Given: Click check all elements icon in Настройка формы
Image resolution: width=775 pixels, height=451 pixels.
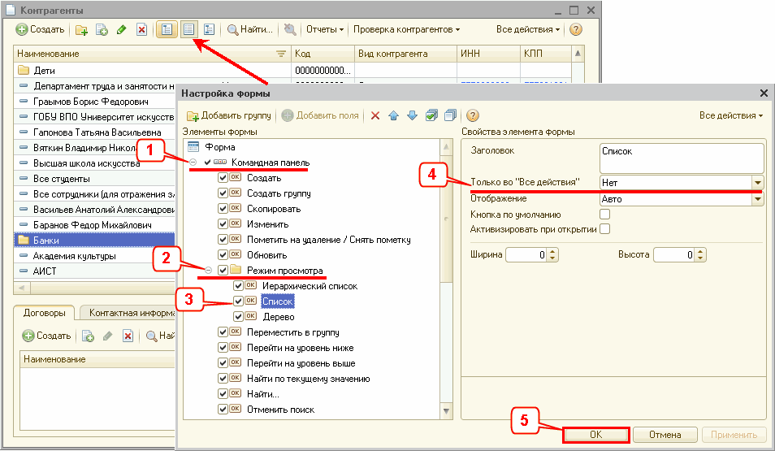Looking at the screenshot, I should 431,115.
